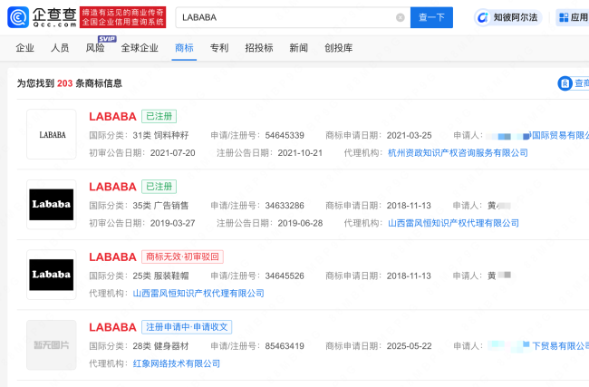
Task: Select registration number 34645526
Action: click(x=285, y=276)
